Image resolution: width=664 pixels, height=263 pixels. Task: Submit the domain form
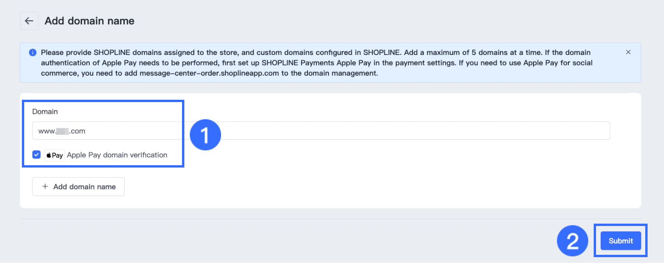coord(621,241)
